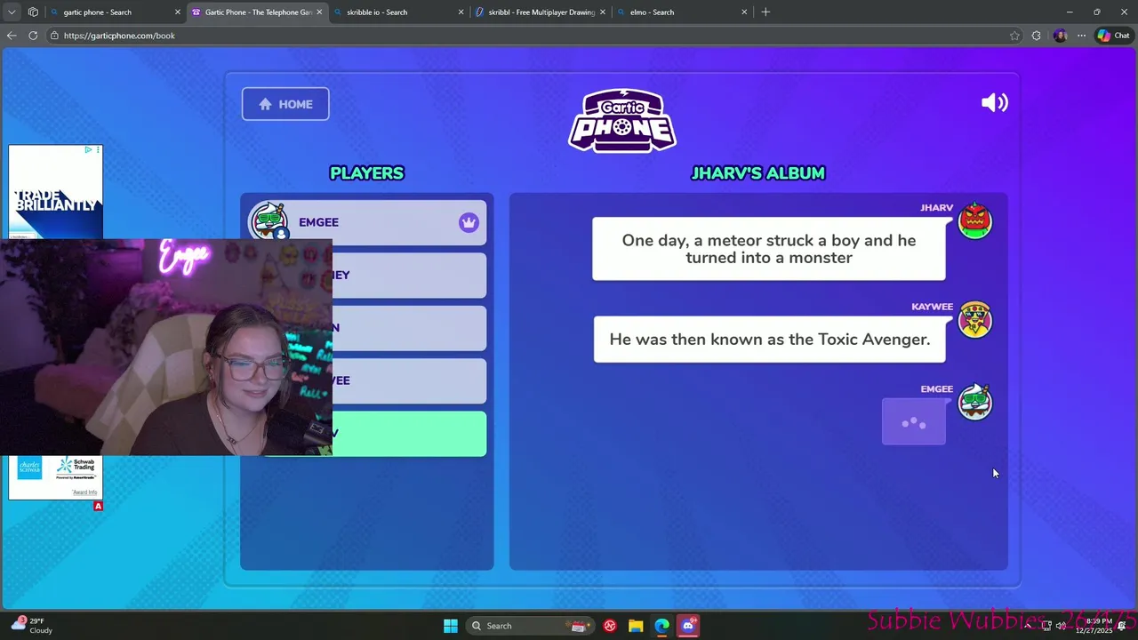Viewport: 1138px width, 640px height.
Task: Open File Explorer from the taskbar
Action: pos(636,626)
